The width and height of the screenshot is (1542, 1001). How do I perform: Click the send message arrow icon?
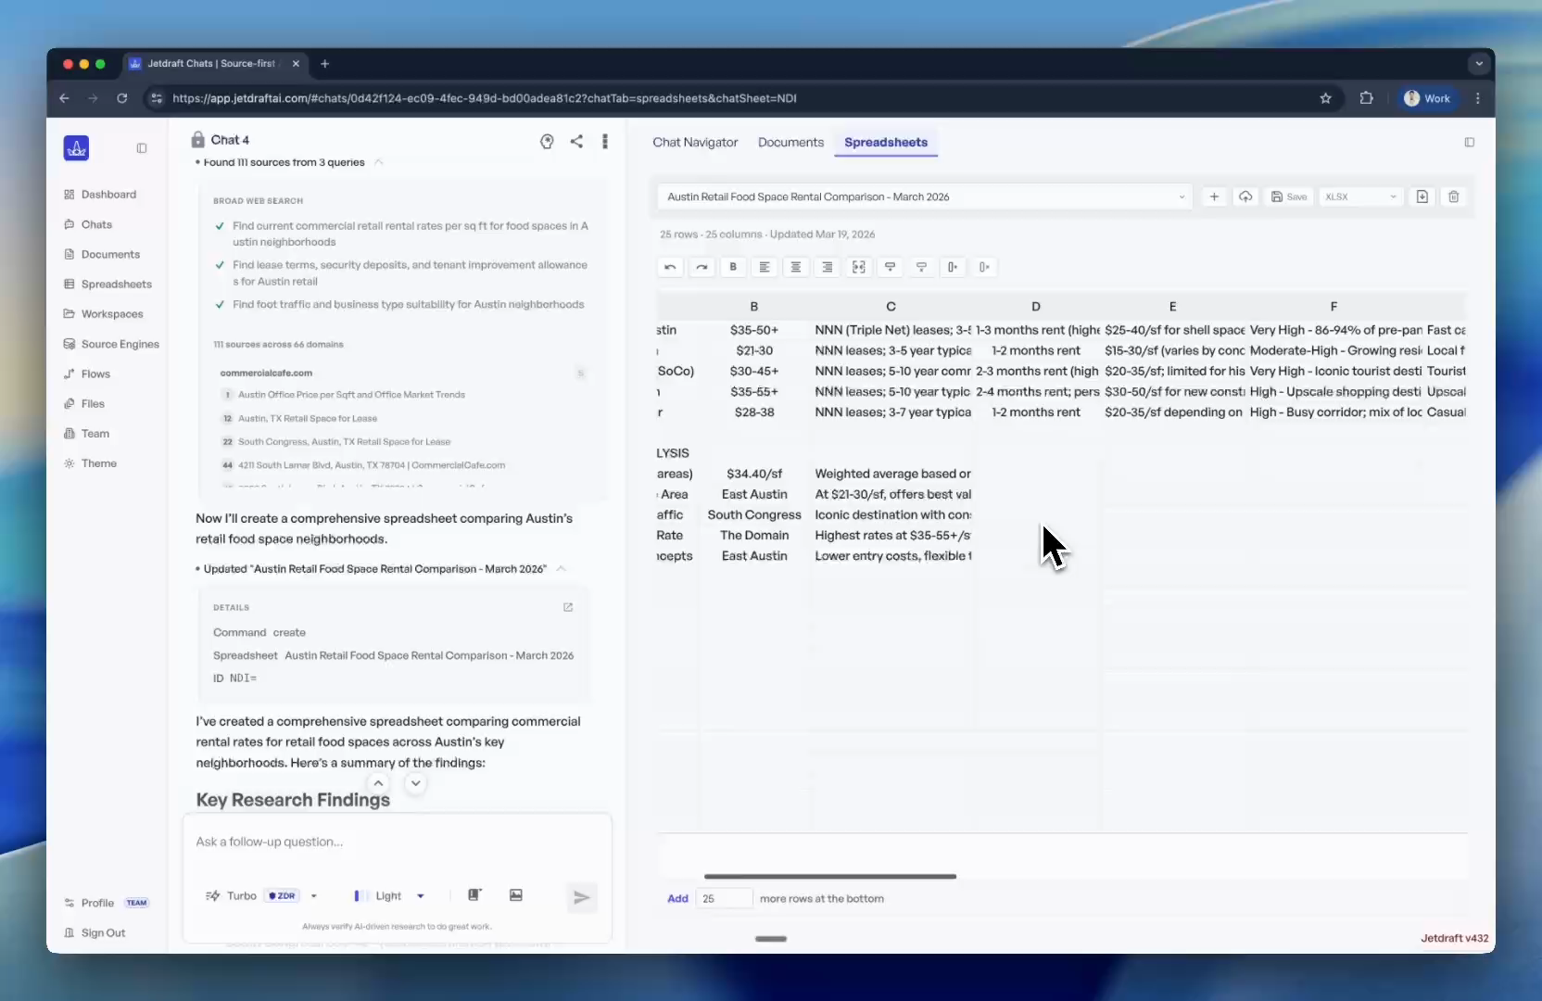581,896
